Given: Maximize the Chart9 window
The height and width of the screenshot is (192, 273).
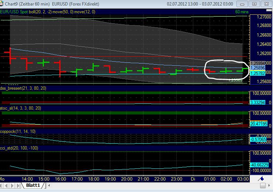Looking at the screenshot, I should pyautogui.click(x=255, y=4).
